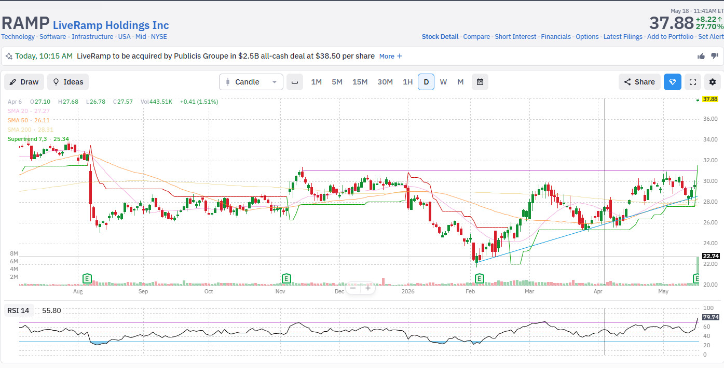Open the NYSE exchange link
The height and width of the screenshot is (368, 724).
click(159, 37)
